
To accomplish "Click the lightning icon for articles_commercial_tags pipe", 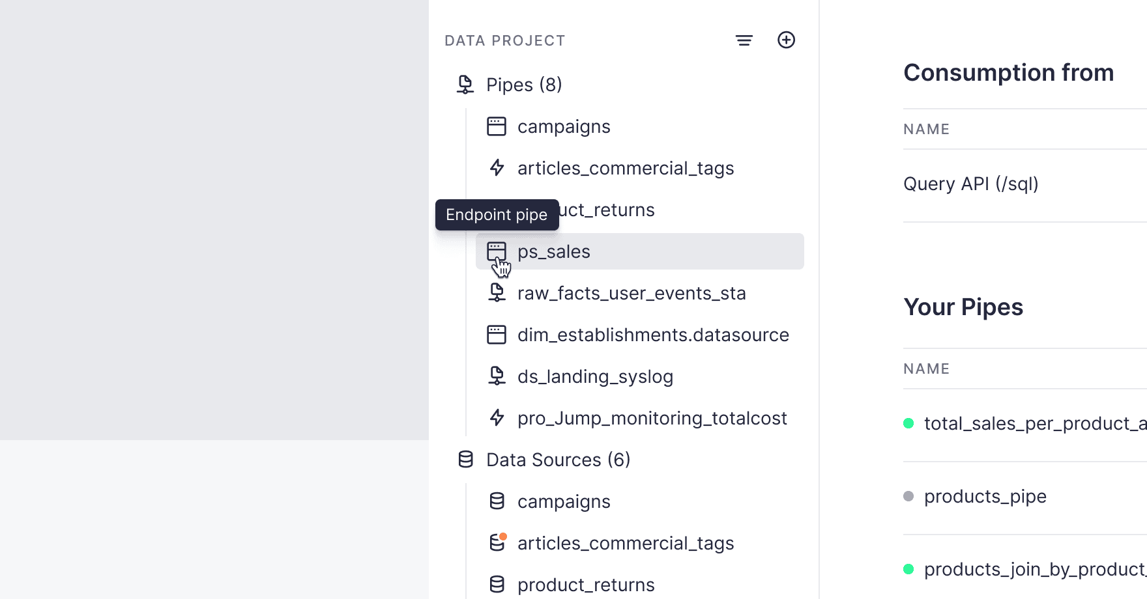I will click(x=497, y=168).
